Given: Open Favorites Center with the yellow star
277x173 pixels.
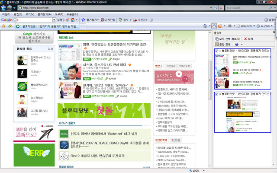Looking at the screenshot, I should click(x=3, y=26).
